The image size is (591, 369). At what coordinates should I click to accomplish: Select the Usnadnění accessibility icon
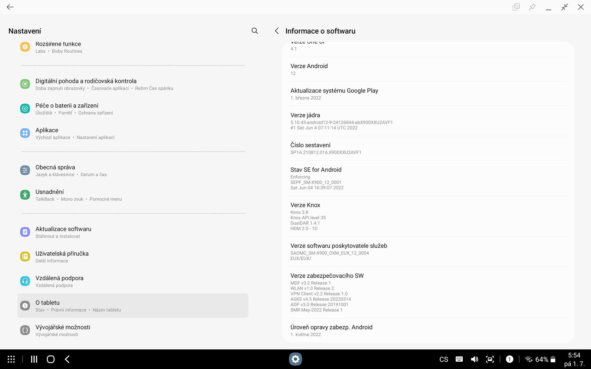(25, 195)
